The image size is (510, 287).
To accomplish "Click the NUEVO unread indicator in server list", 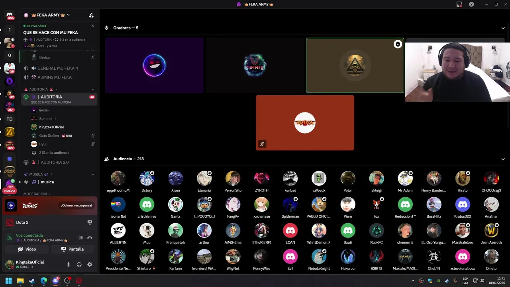I will [x=10, y=191].
